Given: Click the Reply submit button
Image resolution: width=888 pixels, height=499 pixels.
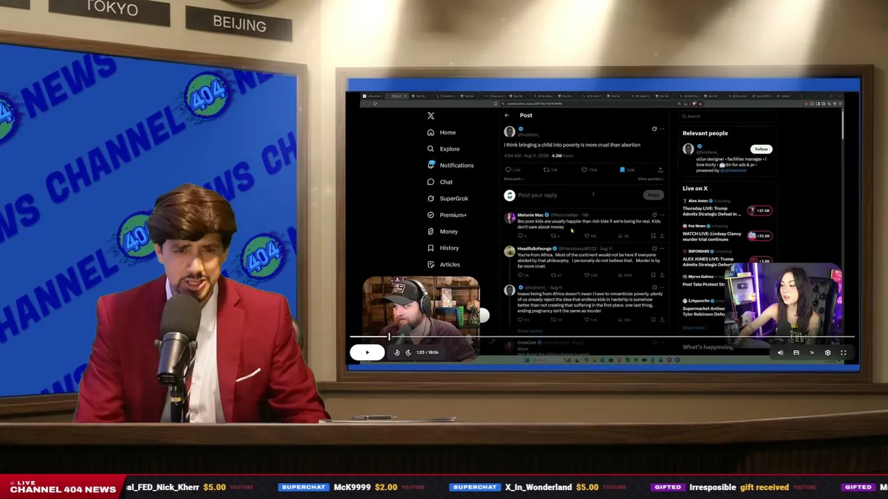Looking at the screenshot, I should [x=654, y=195].
